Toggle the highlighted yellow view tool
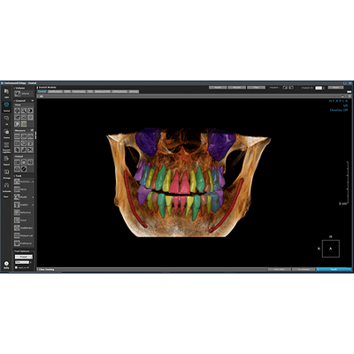The height and width of the screenshot is (354, 354). (24, 124)
